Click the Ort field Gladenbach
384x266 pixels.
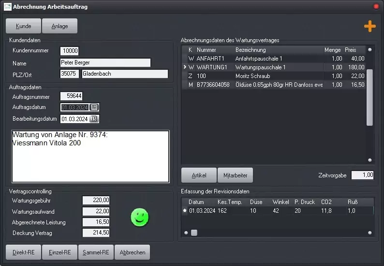pyautogui.click(x=125, y=74)
